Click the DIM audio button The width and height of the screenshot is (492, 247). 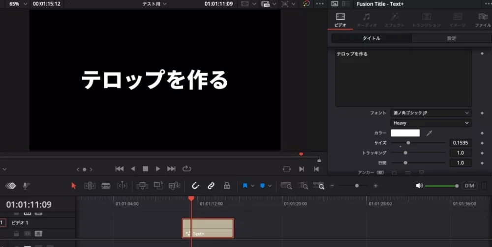click(x=469, y=186)
